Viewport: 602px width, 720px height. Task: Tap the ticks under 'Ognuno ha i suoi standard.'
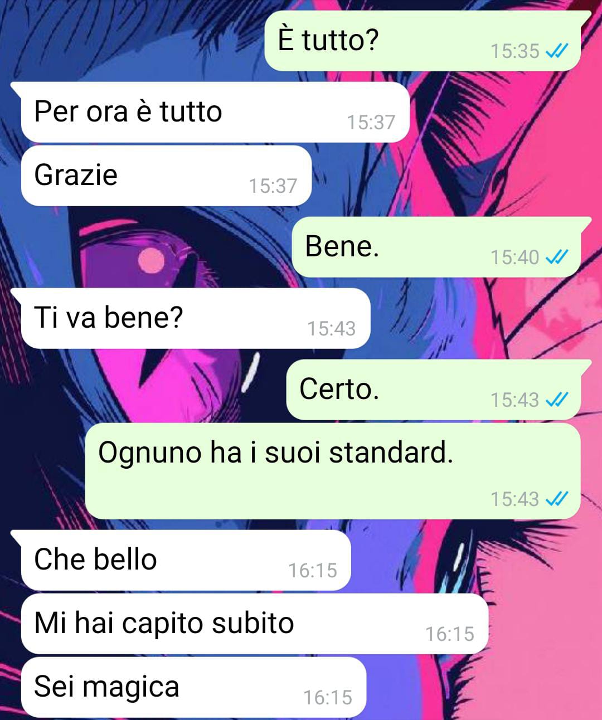(x=556, y=499)
